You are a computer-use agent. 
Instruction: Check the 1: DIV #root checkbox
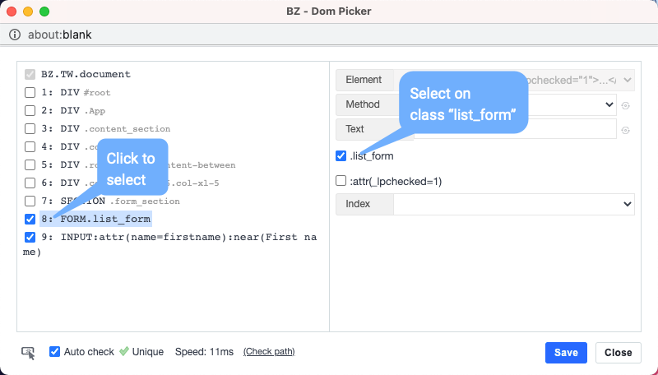coord(30,92)
